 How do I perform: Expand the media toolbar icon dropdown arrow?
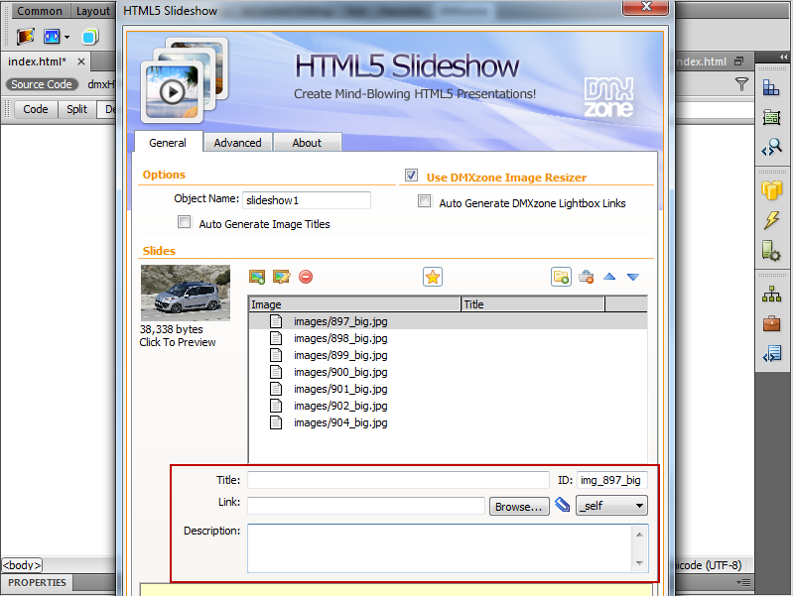click(66, 37)
